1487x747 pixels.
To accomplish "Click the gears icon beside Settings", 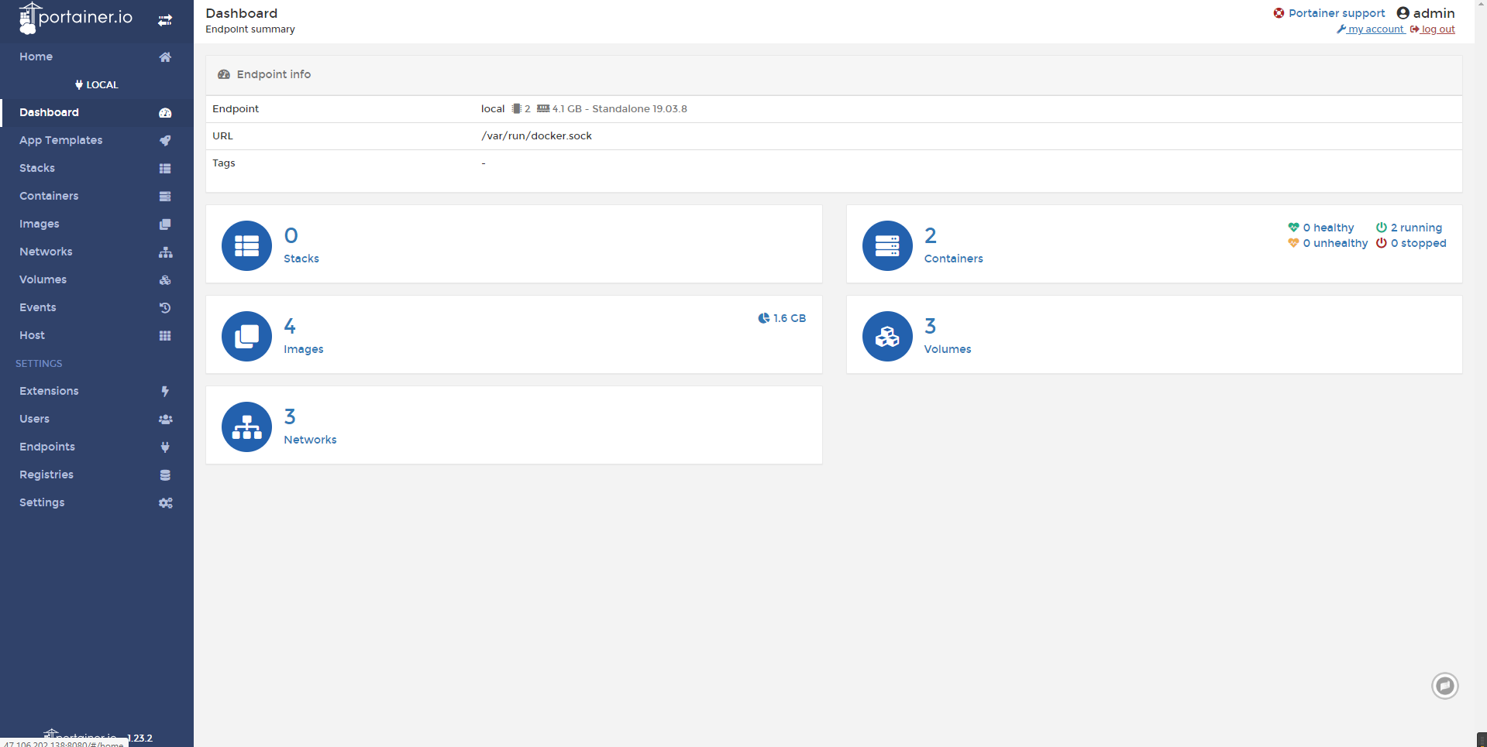I will [165, 502].
